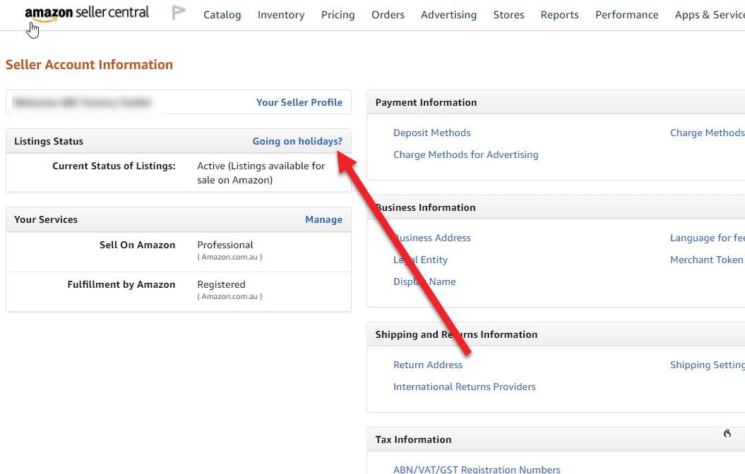
Task: Click the Going on holidays? link
Action: [297, 141]
